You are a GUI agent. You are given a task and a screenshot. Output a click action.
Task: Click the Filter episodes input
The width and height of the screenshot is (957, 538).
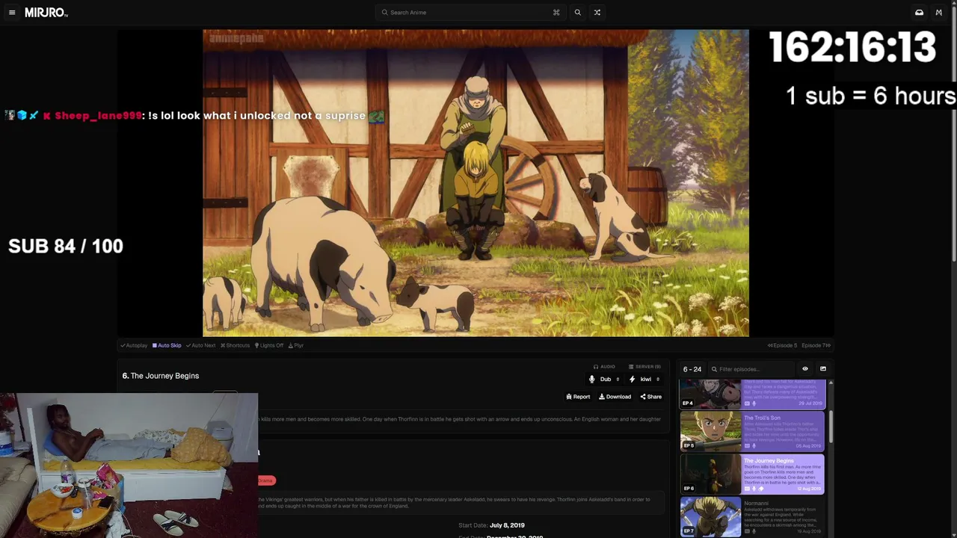point(751,369)
